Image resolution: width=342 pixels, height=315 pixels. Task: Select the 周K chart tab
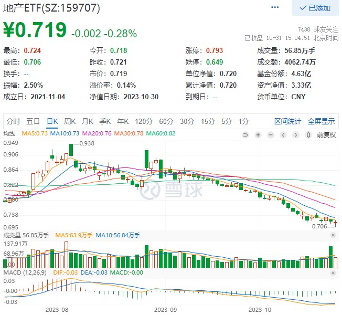click(70, 121)
